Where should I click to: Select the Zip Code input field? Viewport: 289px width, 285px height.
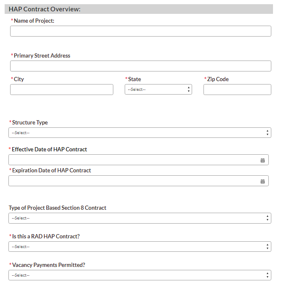(x=237, y=90)
